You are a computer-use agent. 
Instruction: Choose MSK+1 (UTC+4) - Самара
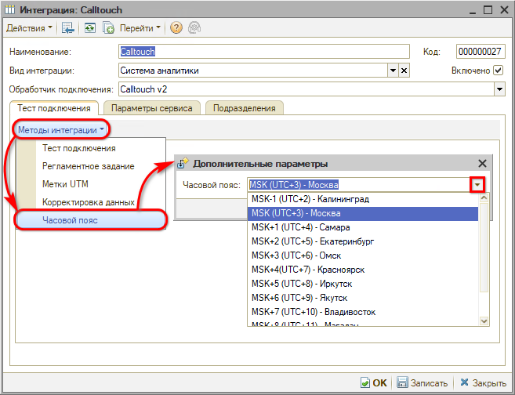(363, 227)
